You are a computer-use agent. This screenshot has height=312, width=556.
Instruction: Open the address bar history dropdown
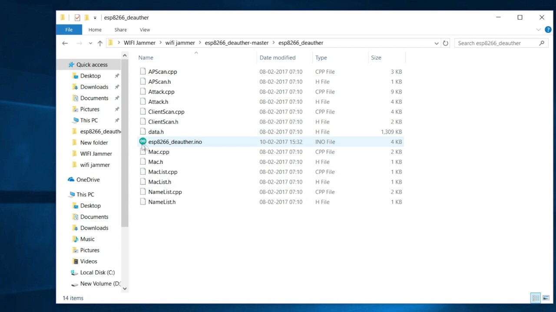[x=437, y=43]
